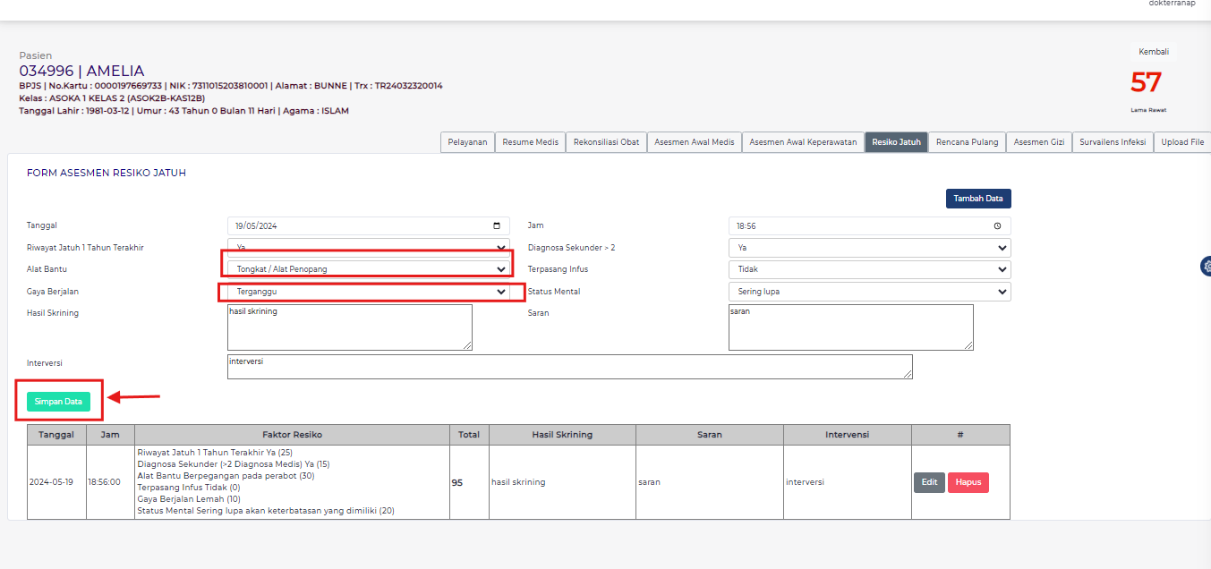
Task: Click the Kembali button
Action: pyautogui.click(x=1153, y=52)
